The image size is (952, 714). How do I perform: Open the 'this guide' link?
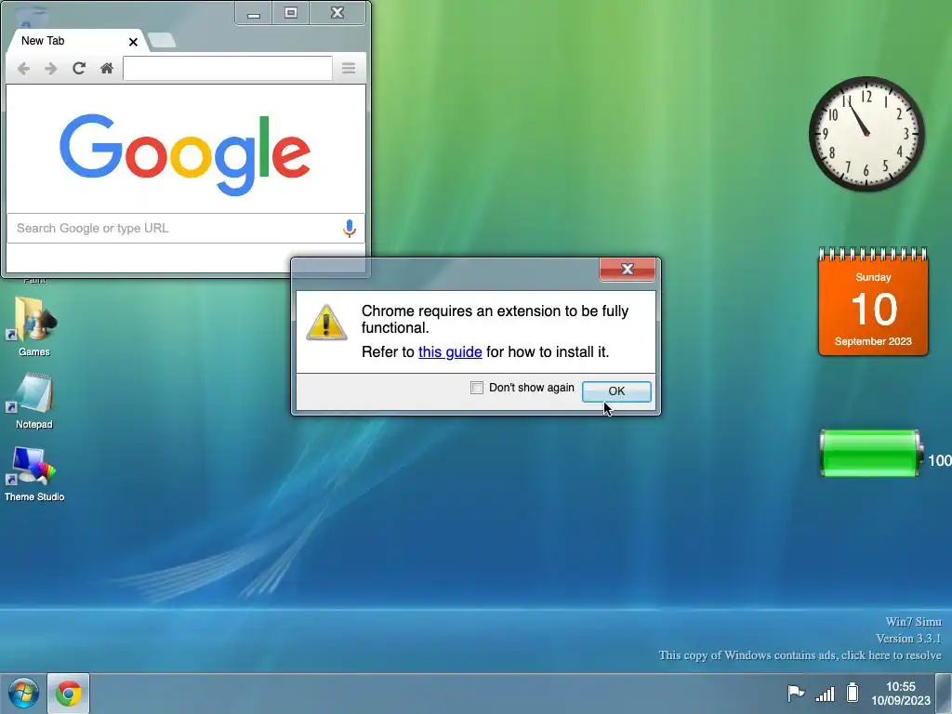pos(450,352)
